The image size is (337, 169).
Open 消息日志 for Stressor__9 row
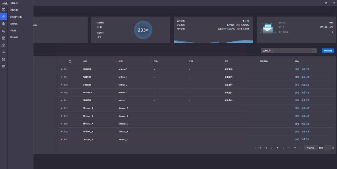(x=305, y=108)
